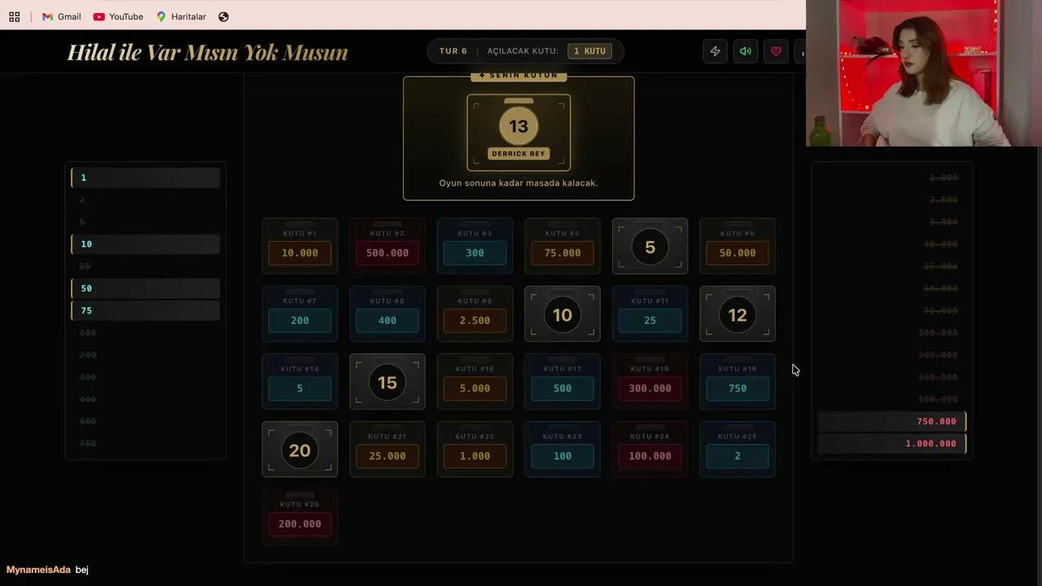Open the browser apps grid icon
Image resolution: width=1042 pixels, height=586 pixels.
[x=15, y=16]
